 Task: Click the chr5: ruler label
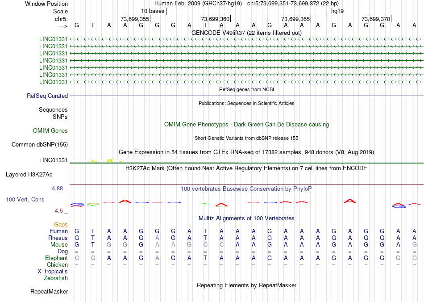point(61,19)
